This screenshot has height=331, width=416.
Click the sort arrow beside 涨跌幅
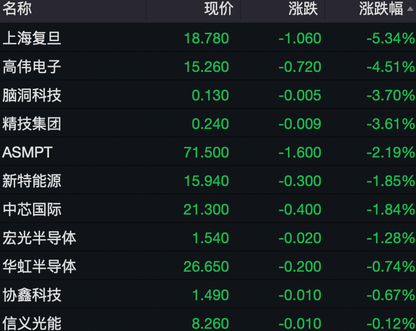(410, 9)
